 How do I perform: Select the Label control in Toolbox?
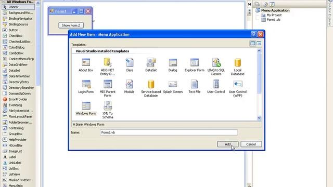tap(18, 157)
